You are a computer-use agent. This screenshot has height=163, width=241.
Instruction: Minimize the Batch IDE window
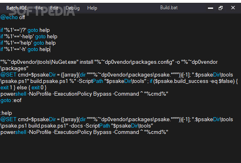[210, 8]
